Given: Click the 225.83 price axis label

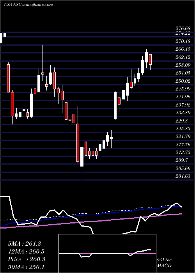Looking at the screenshot, I should coord(183,128).
